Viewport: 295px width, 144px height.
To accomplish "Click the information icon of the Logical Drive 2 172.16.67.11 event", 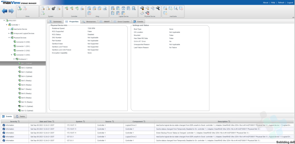I will pyautogui.click(x=4, y=125).
